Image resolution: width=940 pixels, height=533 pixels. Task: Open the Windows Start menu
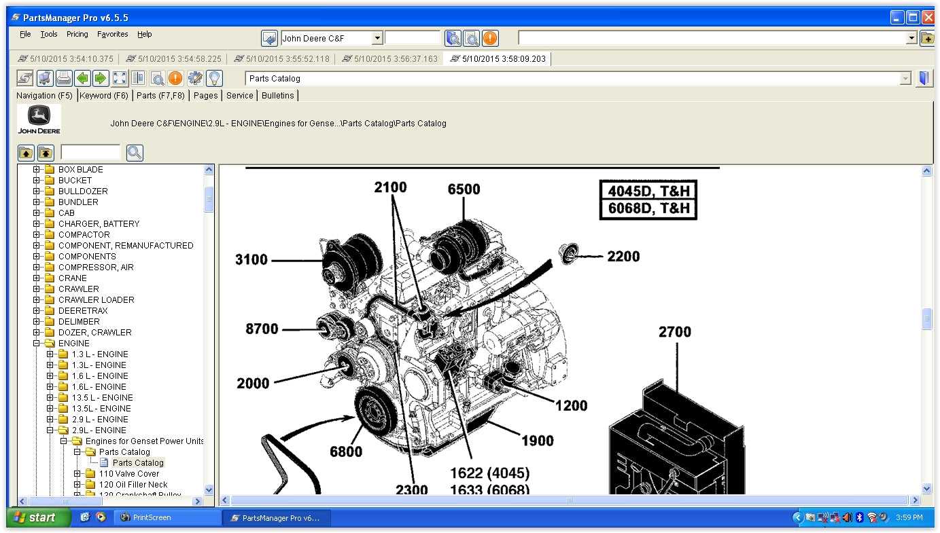point(38,517)
